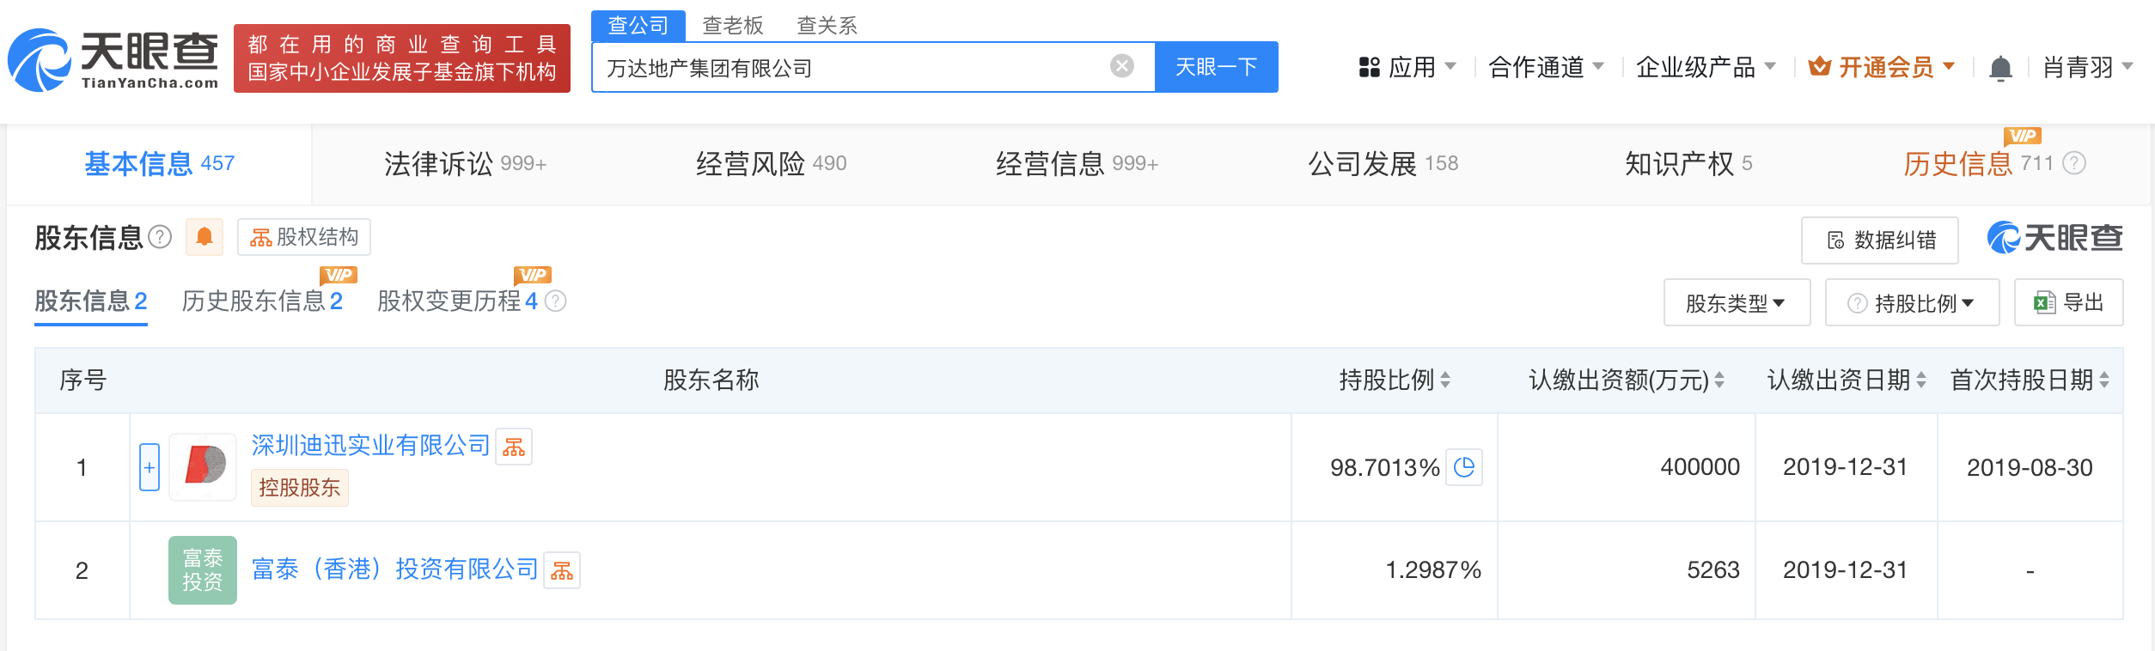The width and height of the screenshot is (2155, 651).
Task: Click the 2019-08-30 date cell
Action: point(2030,467)
